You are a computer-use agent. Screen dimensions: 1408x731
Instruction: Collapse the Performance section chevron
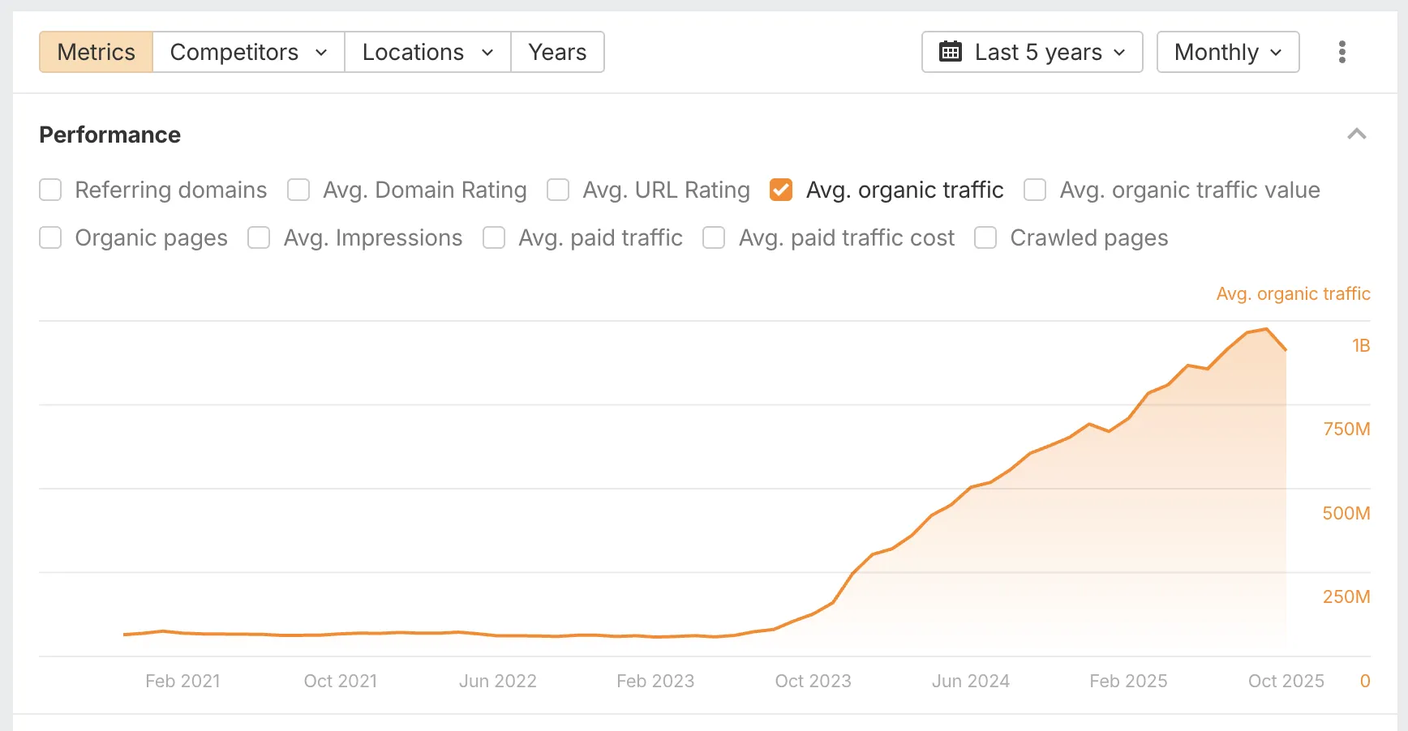[x=1358, y=134]
